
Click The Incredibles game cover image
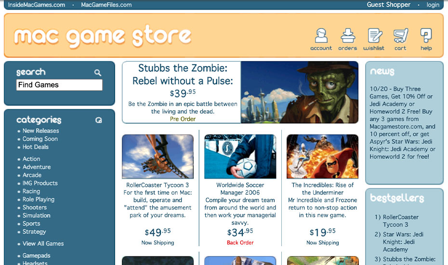pos(323,157)
